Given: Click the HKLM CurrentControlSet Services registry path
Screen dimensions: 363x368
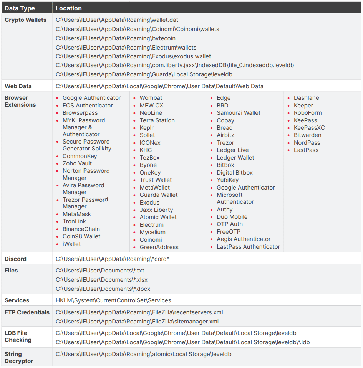Looking at the screenshot, I should coord(113,300).
